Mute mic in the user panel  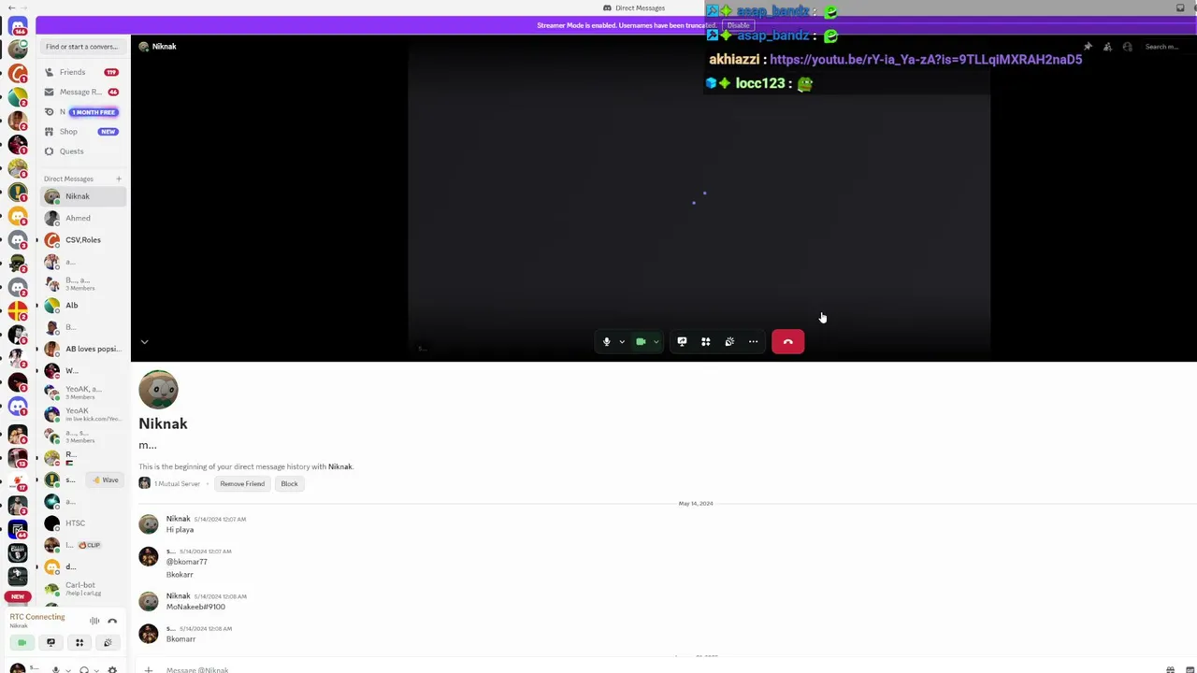pos(55,669)
